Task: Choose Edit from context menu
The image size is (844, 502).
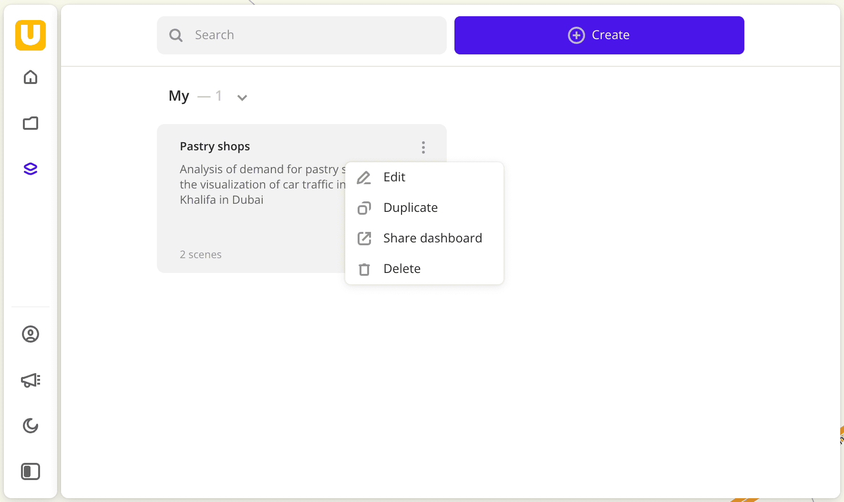Action: tap(424, 177)
